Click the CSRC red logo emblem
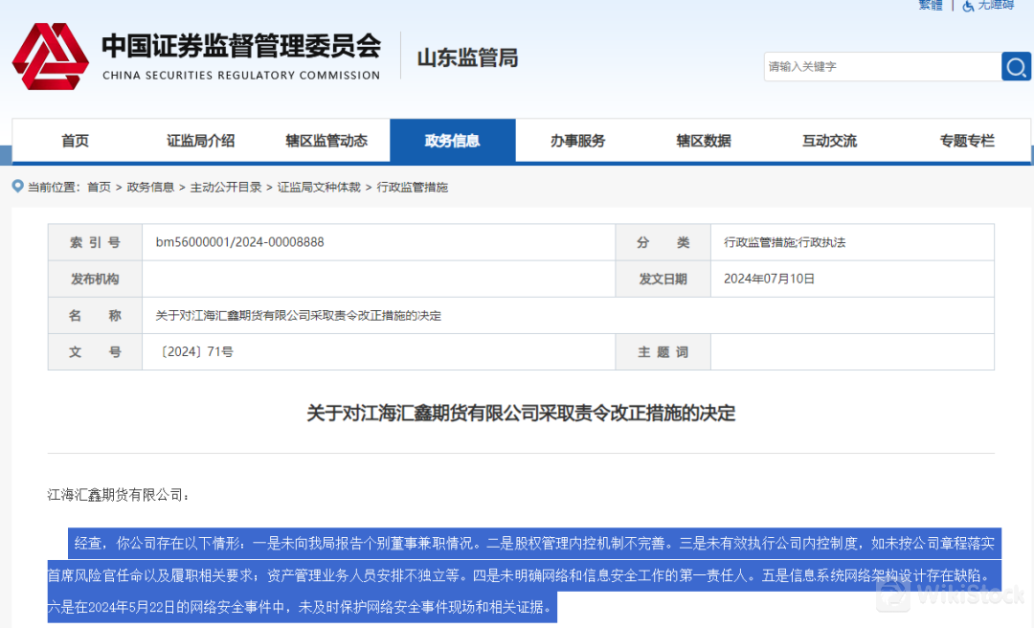 pos(50,57)
